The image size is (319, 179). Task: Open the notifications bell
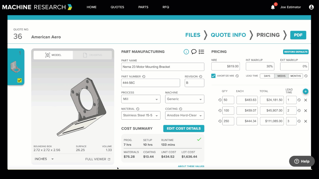click(273, 7)
